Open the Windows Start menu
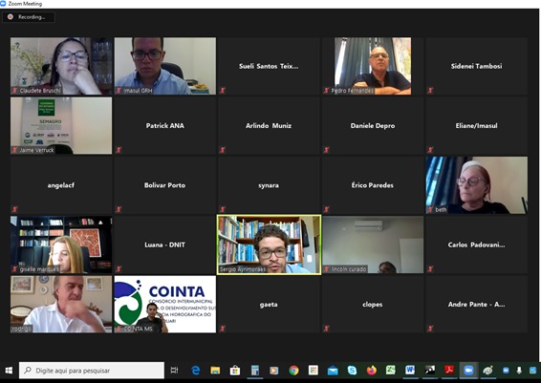Image resolution: width=541 pixels, height=383 pixels. pos(9,371)
